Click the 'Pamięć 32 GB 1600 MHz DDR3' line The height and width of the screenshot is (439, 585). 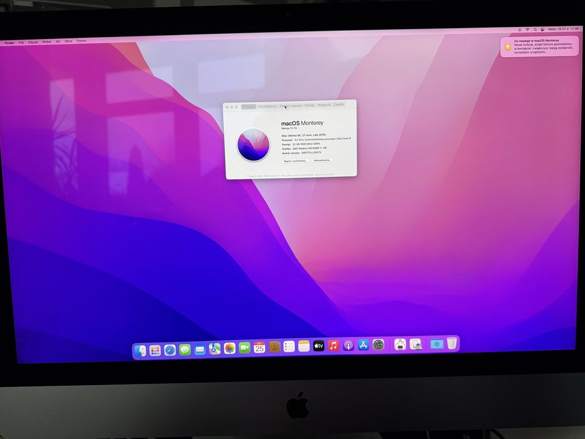[301, 144]
